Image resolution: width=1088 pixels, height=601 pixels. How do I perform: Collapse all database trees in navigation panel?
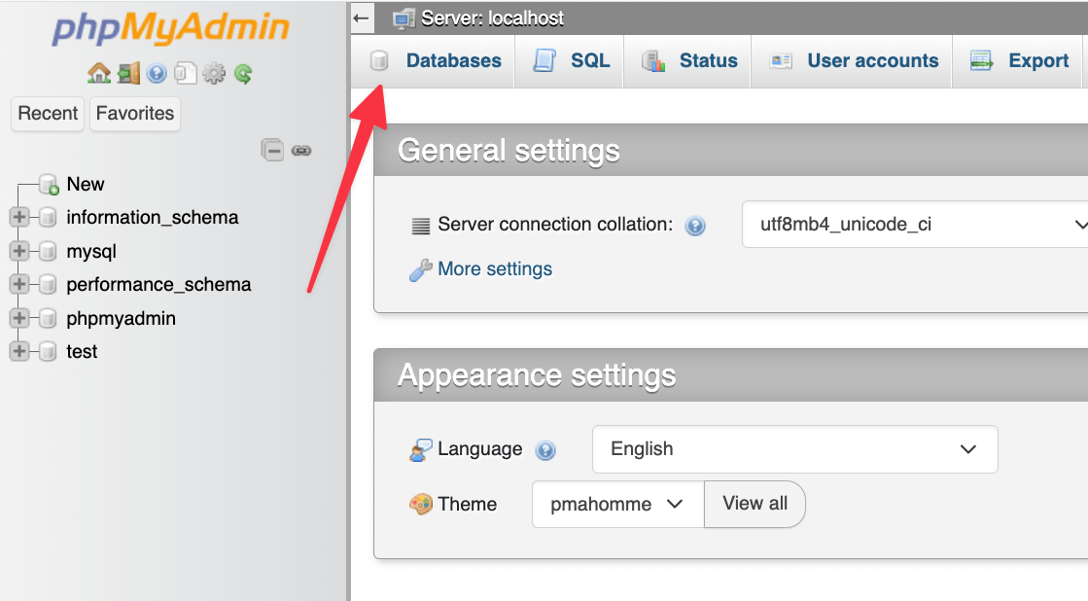click(x=273, y=151)
